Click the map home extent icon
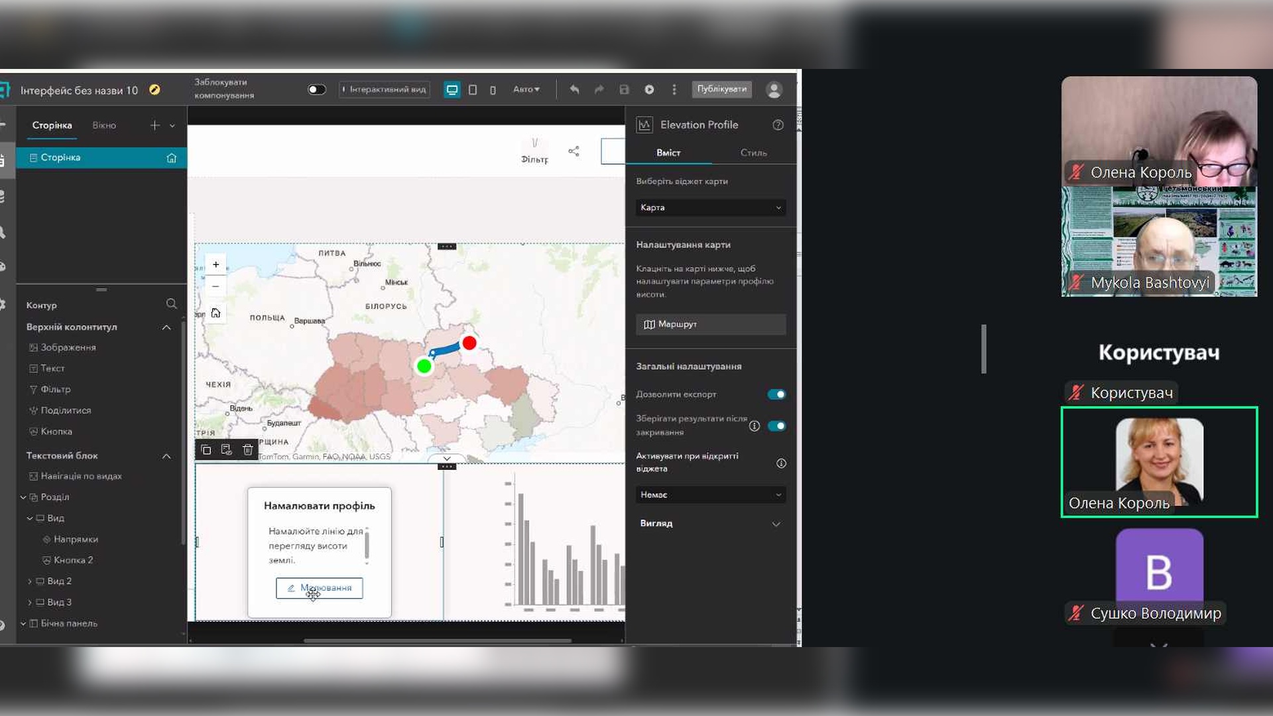This screenshot has width=1273, height=716. 215,313
